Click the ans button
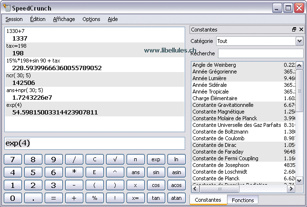Screen dimensions: 307x207 coord(136,172)
